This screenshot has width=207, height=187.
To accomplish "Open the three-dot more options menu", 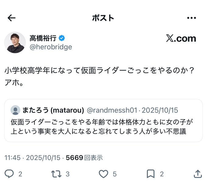I will click(191, 18).
